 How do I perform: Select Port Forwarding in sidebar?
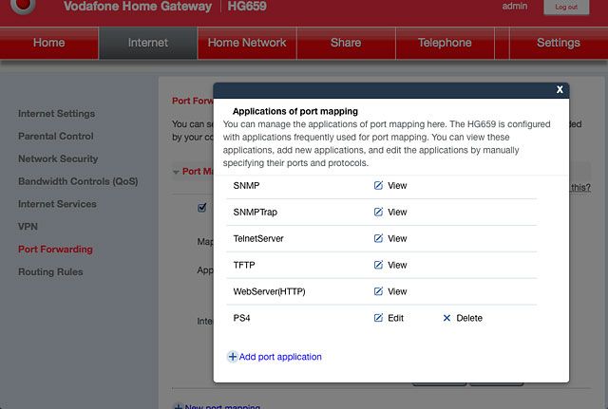[55, 249]
